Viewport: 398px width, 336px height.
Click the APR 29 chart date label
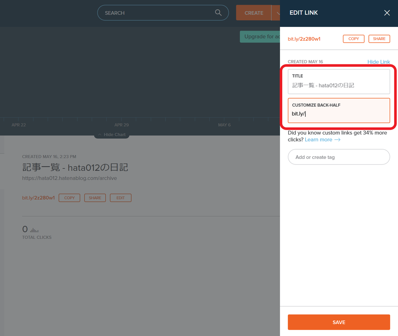pyautogui.click(x=121, y=125)
